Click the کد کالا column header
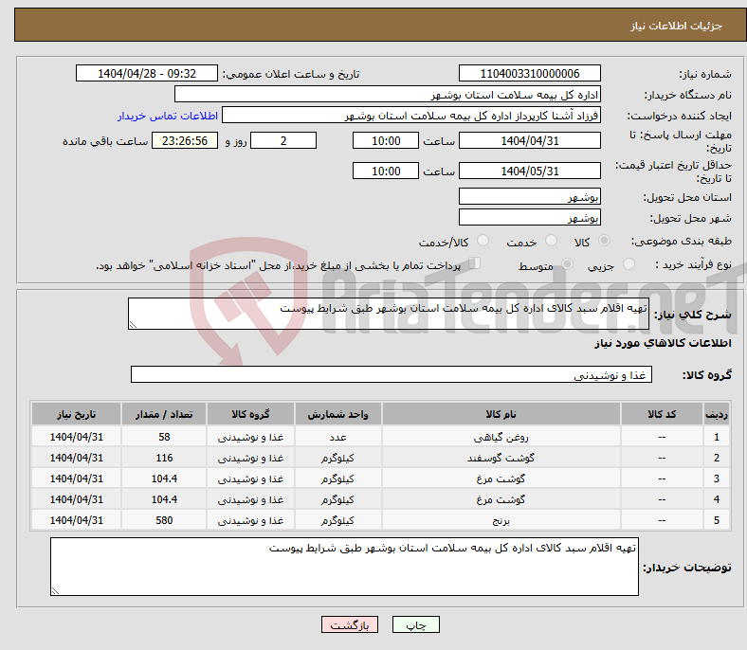Screen dimensions: 747x650 (662, 414)
